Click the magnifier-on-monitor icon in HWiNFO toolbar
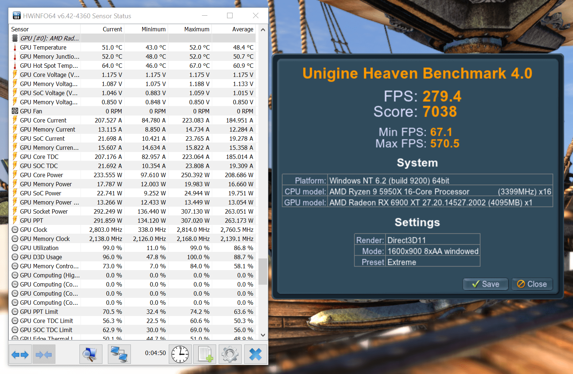This screenshot has height=374, width=573. pyautogui.click(x=91, y=354)
